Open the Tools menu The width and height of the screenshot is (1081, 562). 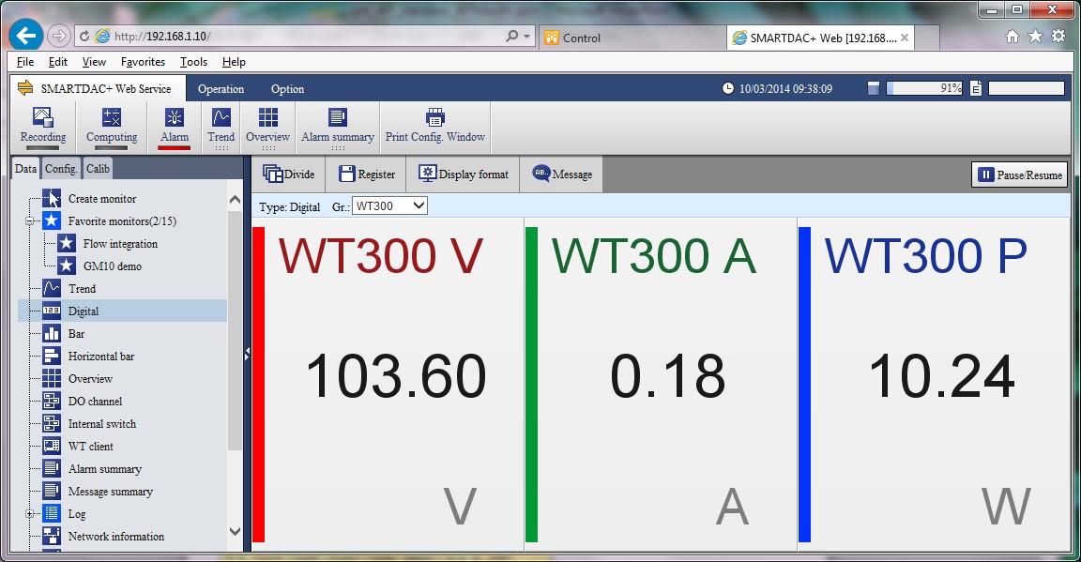coord(193,62)
